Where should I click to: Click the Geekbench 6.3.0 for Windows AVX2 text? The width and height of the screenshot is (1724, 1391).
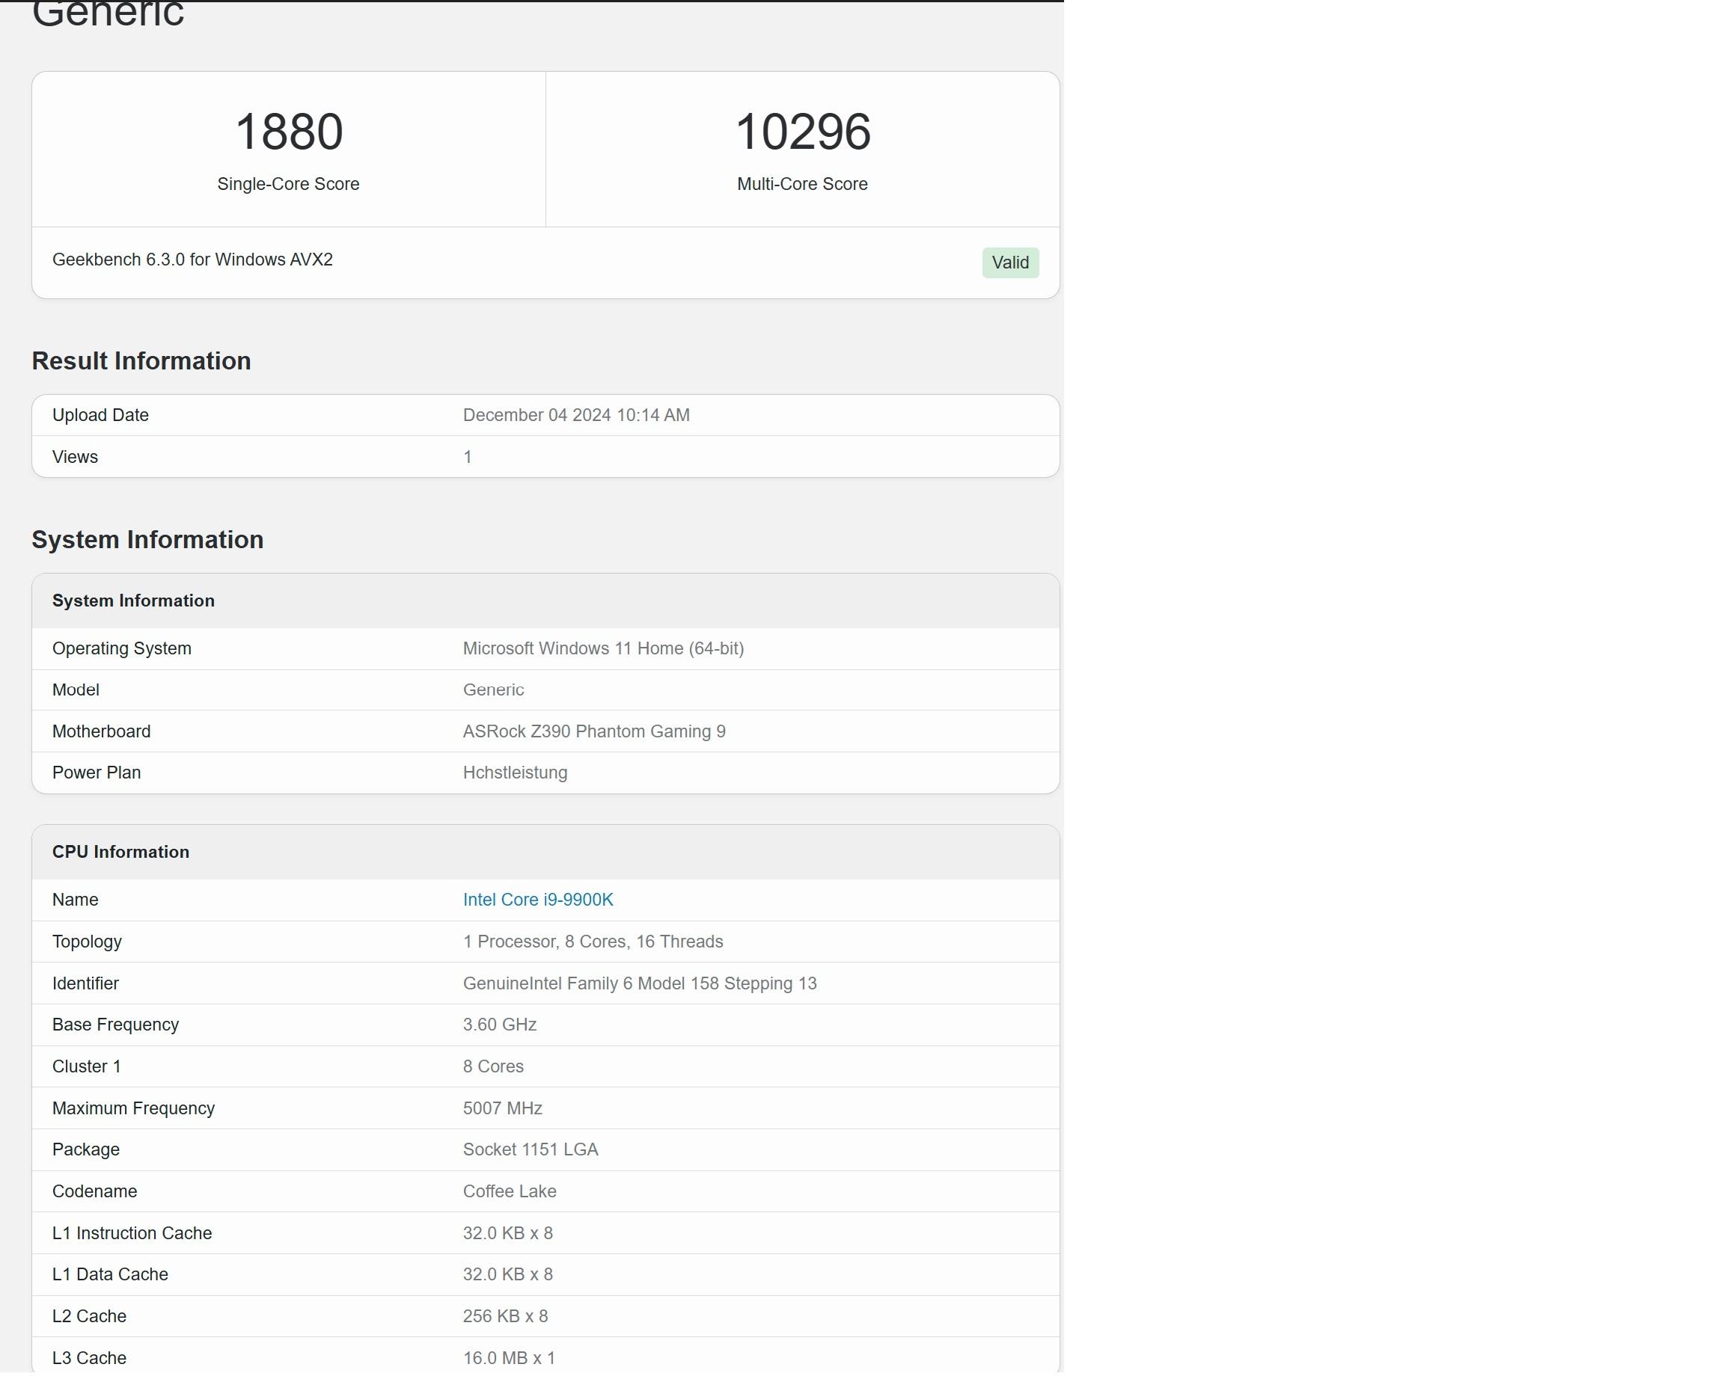pos(192,260)
